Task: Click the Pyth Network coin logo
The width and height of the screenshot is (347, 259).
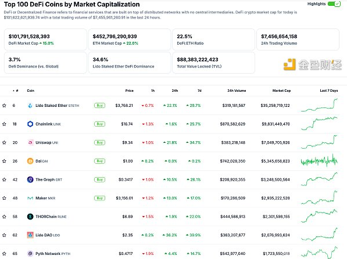Action: click(30, 253)
